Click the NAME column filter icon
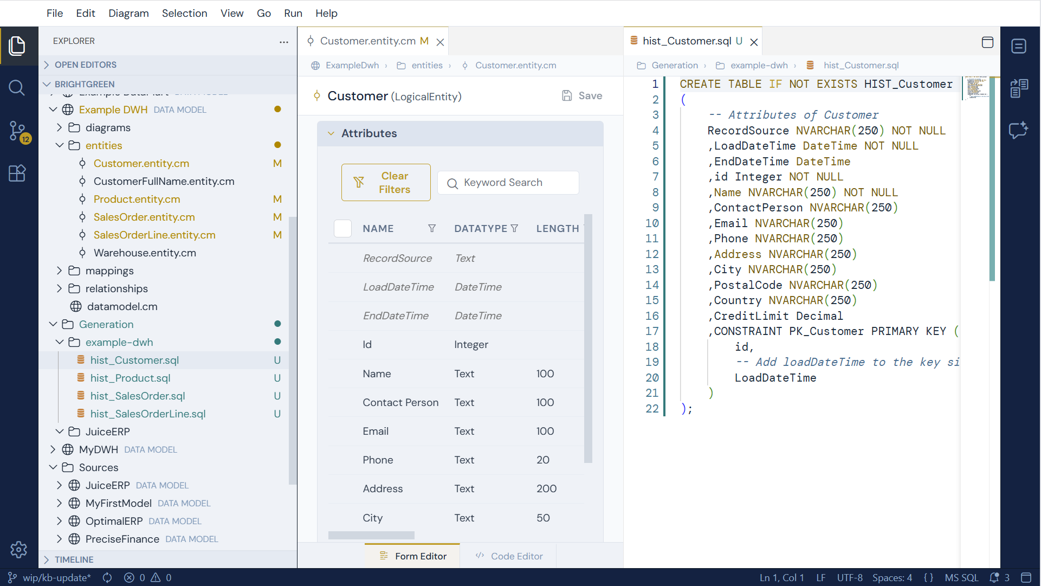 432,228
